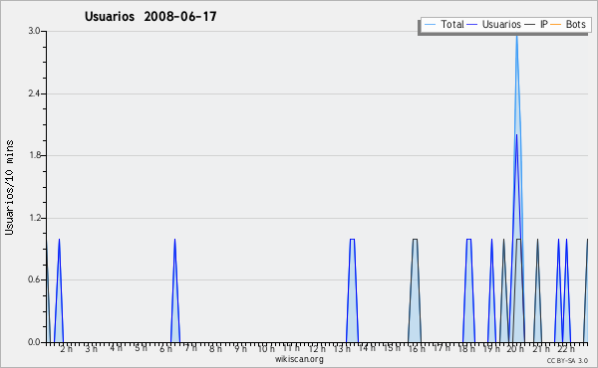The image size is (598, 368).
Task: Click the '17 h' x-axis label
Action: [442, 348]
